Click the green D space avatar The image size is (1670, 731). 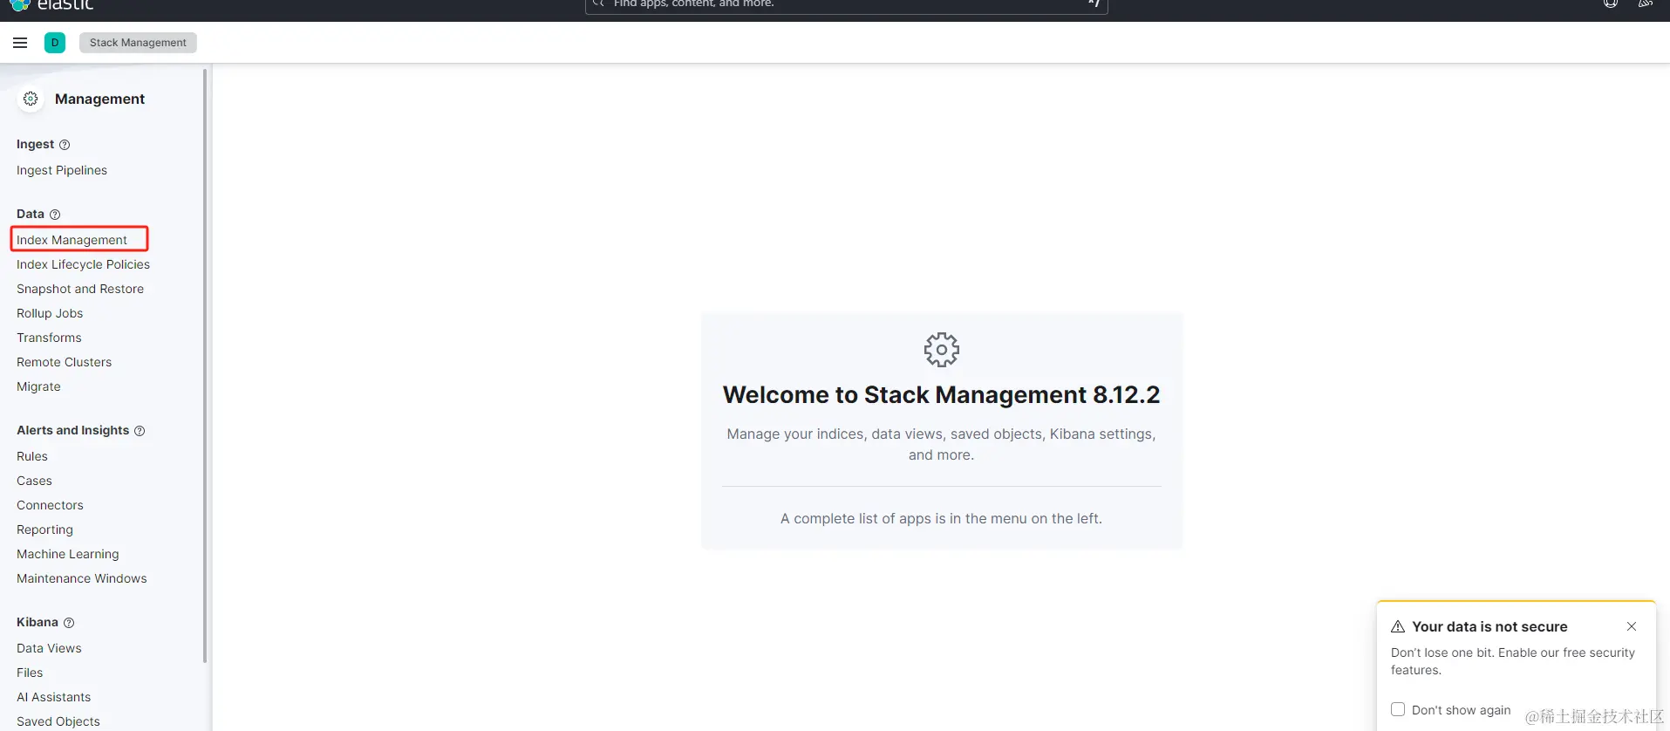click(x=55, y=43)
